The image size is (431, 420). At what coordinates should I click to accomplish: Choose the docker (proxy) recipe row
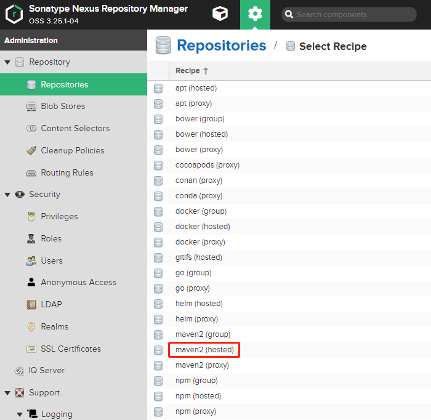(x=201, y=242)
